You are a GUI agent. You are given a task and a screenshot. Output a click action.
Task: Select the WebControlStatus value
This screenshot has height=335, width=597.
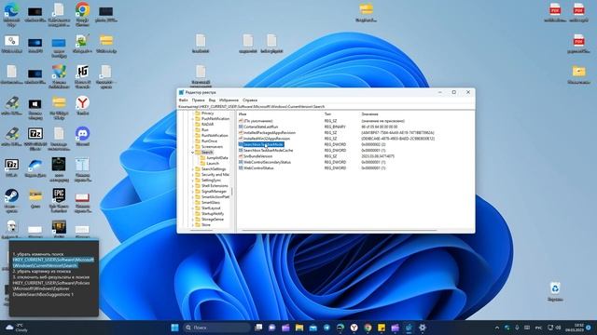pyautogui.click(x=258, y=167)
